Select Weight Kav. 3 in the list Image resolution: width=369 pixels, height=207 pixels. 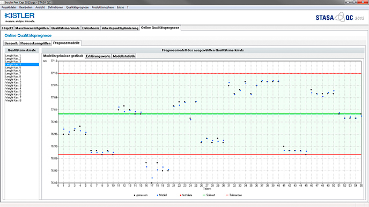pyautogui.click(x=22, y=86)
